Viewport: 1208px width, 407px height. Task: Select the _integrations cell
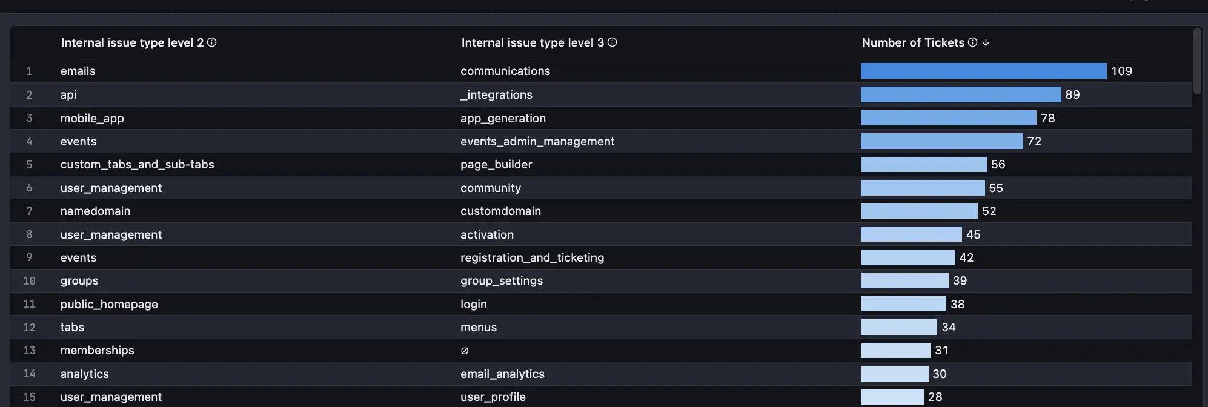pos(496,94)
